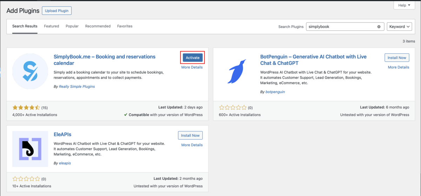Focus the Search Plugins input field

tap(341, 27)
